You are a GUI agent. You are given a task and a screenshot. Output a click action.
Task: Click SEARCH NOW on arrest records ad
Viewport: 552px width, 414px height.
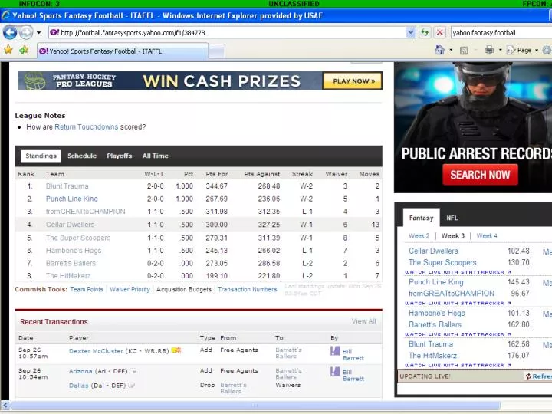click(480, 175)
